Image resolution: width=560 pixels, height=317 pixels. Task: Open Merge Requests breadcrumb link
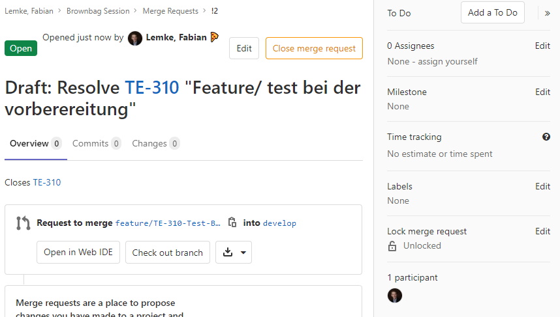tap(170, 11)
